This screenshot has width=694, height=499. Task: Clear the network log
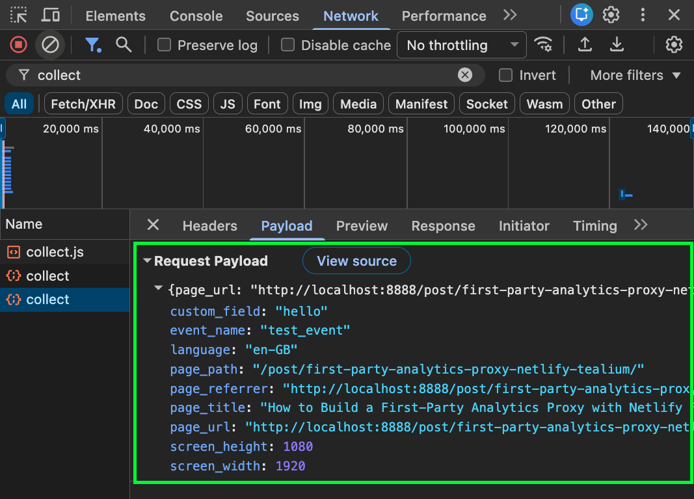tap(50, 45)
